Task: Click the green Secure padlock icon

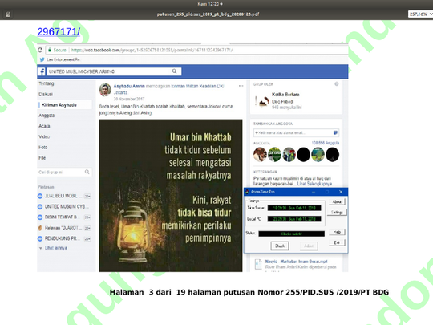Action: click(50, 50)
